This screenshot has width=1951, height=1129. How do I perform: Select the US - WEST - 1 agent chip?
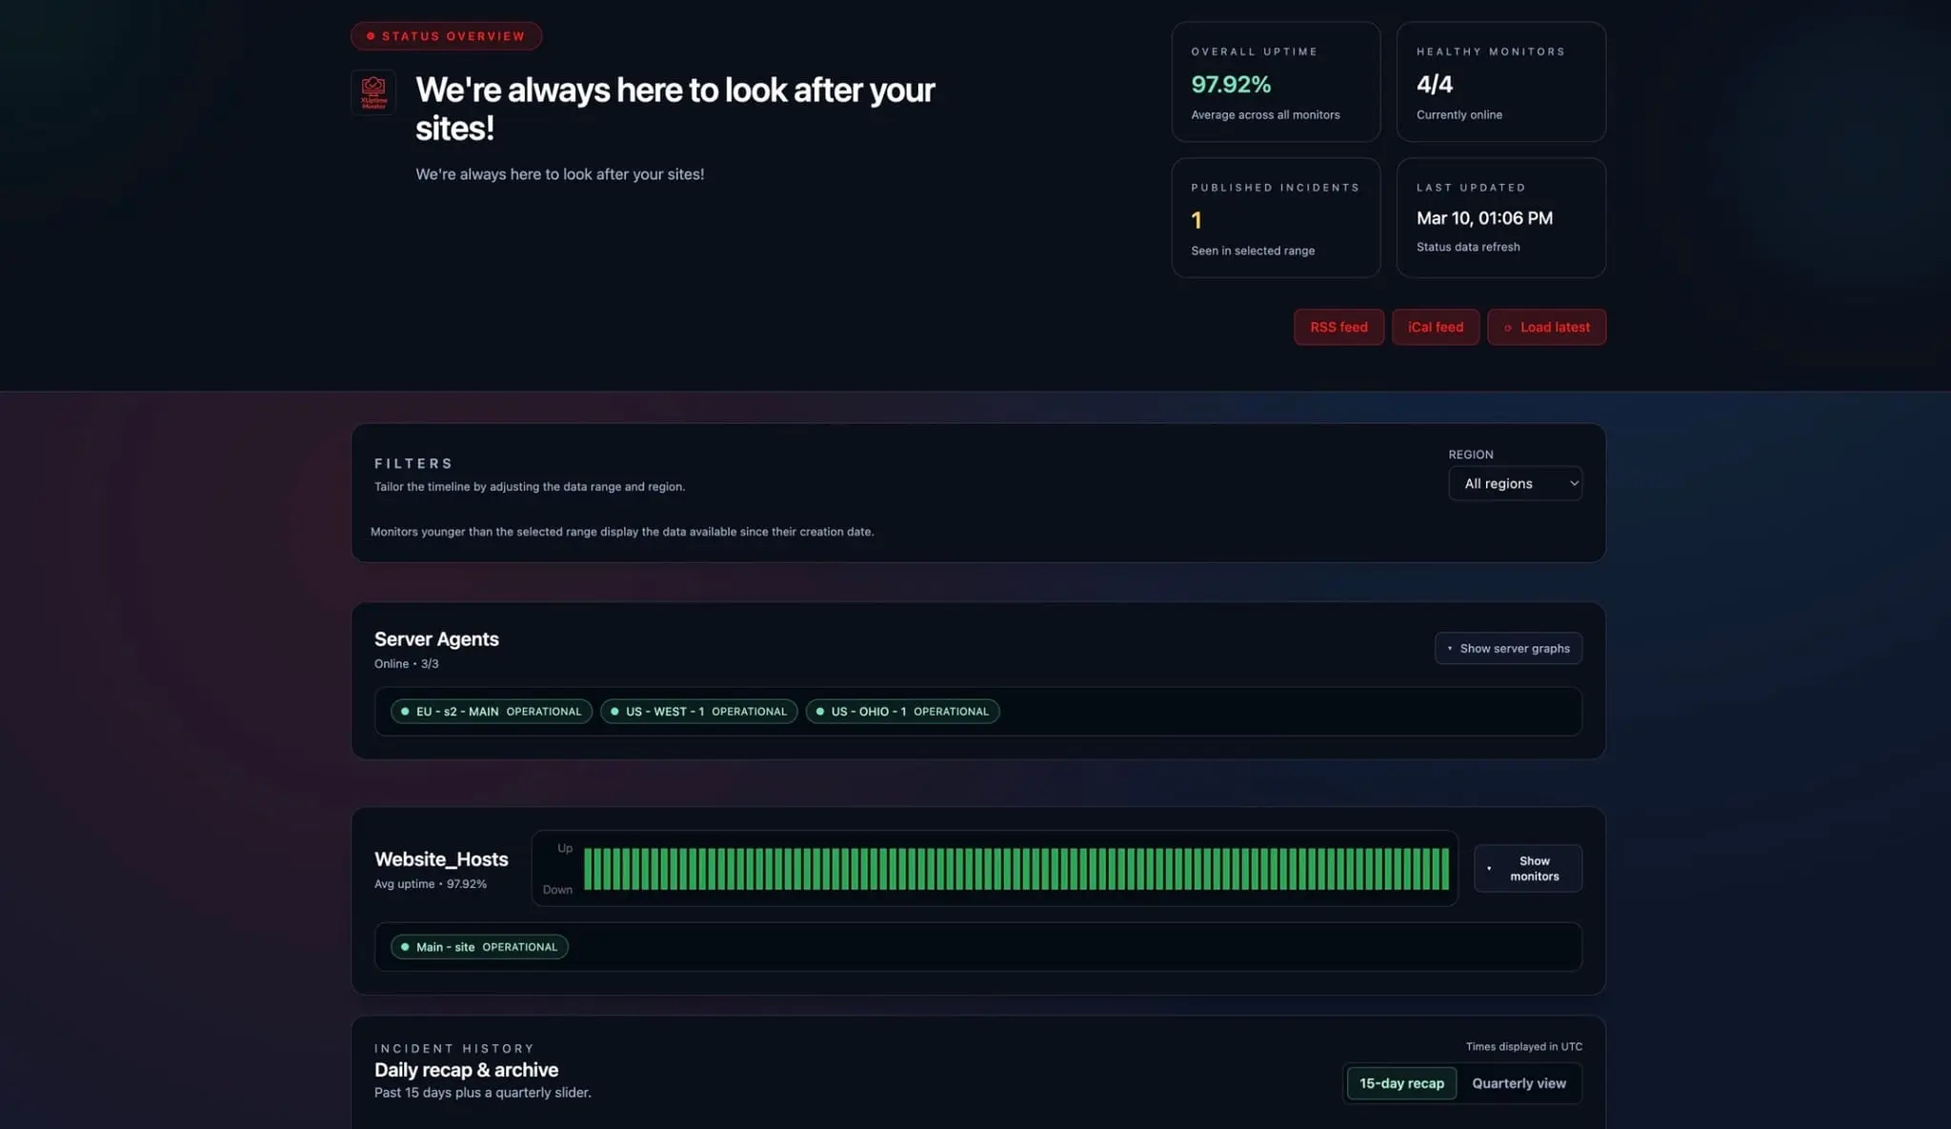tap(698, 712)
